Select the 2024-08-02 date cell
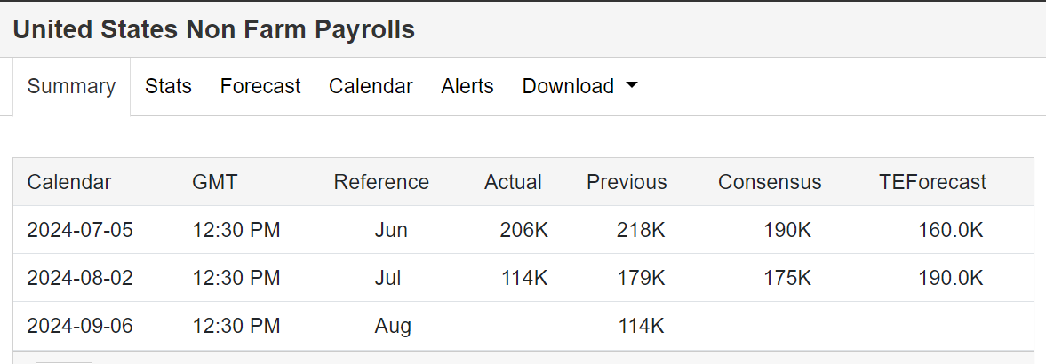Viewport: 1046px width, 364px height. (80, 278)
